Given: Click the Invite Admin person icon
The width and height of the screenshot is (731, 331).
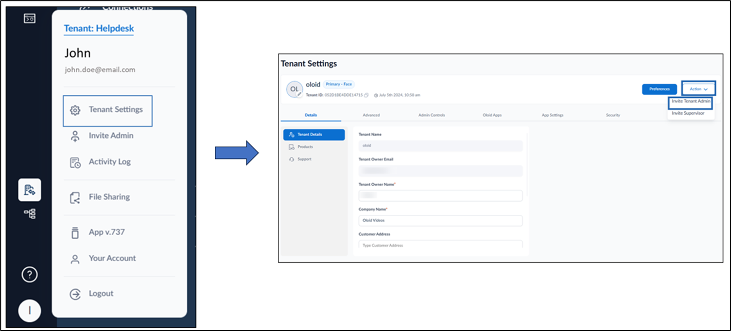Looking at the screenshot, I should [x=75, y=136].
